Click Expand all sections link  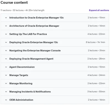(x=99, y=10)
